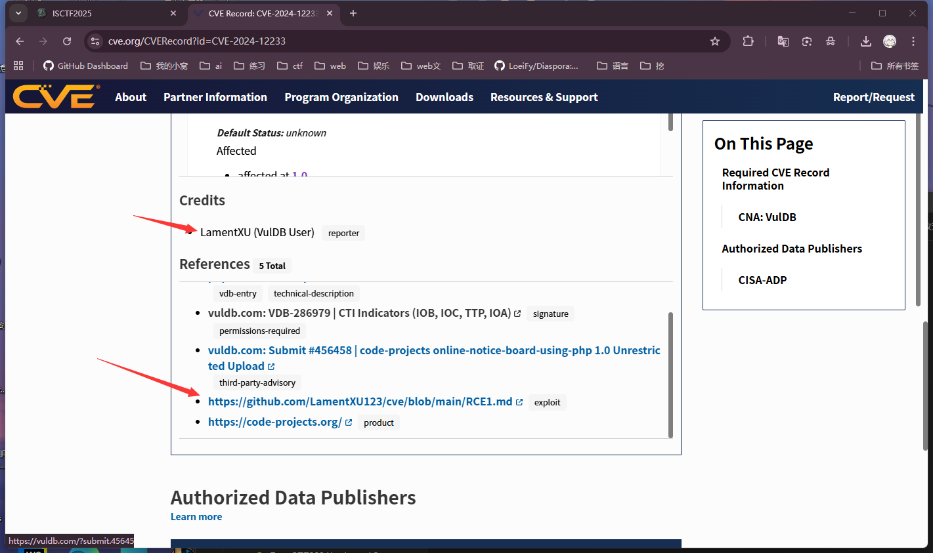The width and height of the screenshot is (933, 553).
Task: Open the browser extensions puzzle icon
Action: tap(748, 41)
